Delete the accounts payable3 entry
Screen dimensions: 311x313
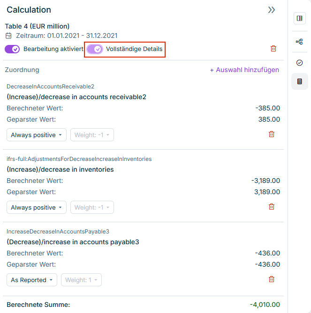click(x=271, y=279)
